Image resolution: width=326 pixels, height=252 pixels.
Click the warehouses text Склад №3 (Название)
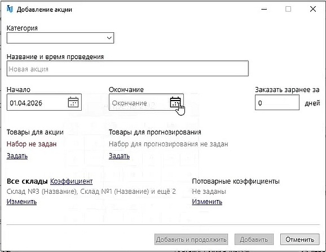coord(42,192)
